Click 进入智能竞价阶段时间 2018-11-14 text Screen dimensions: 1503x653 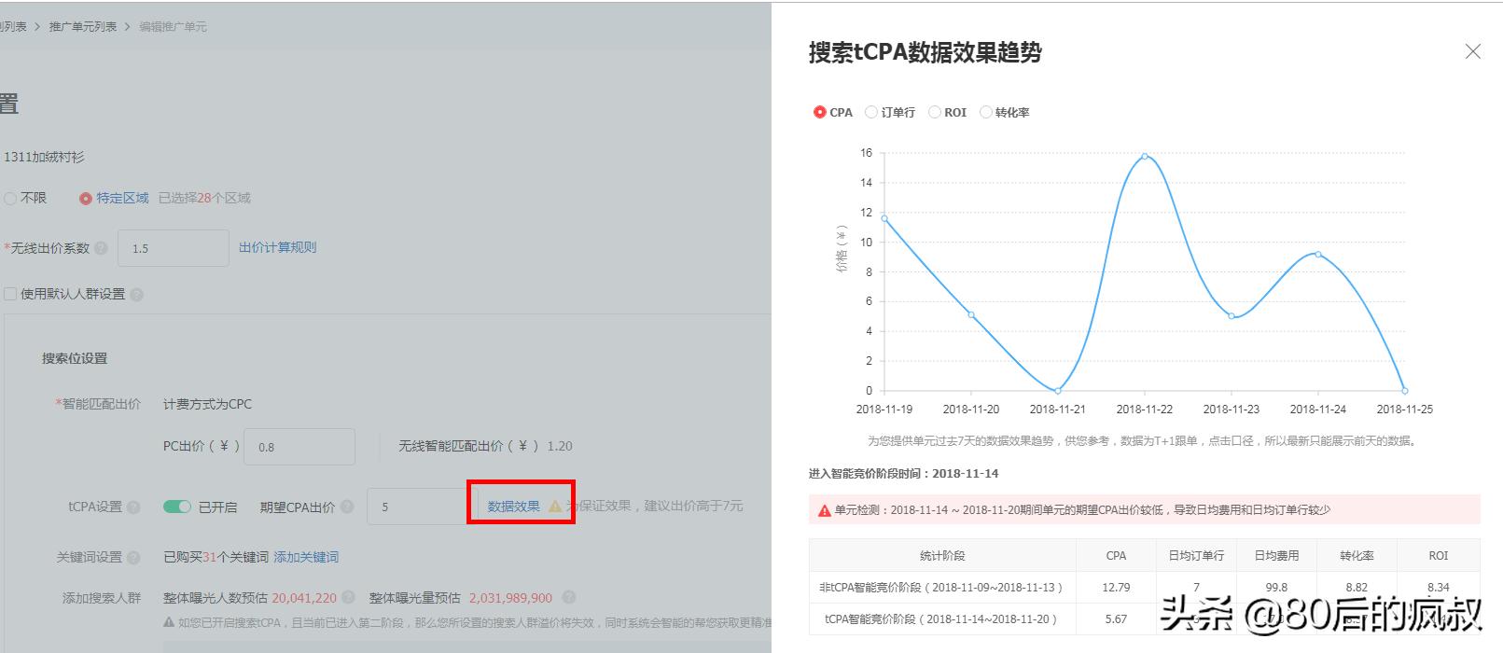point(903,473)
